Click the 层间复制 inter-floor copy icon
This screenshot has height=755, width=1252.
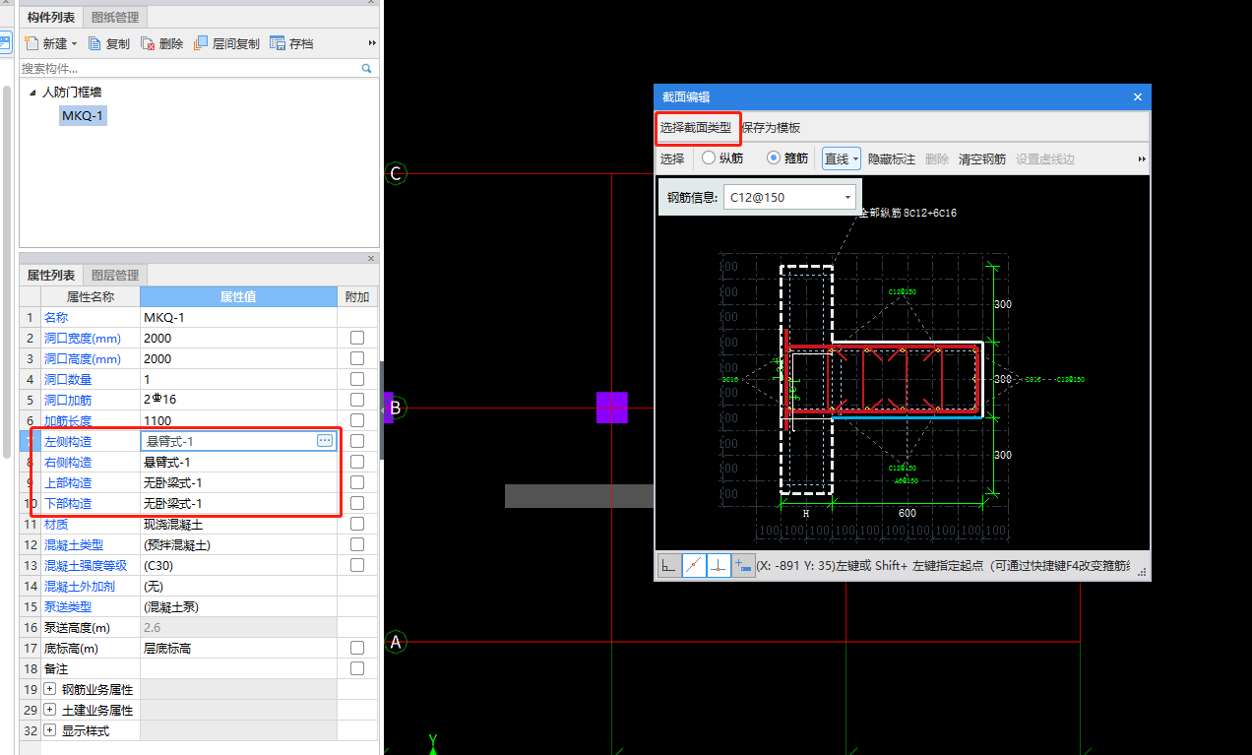point(201,43)
